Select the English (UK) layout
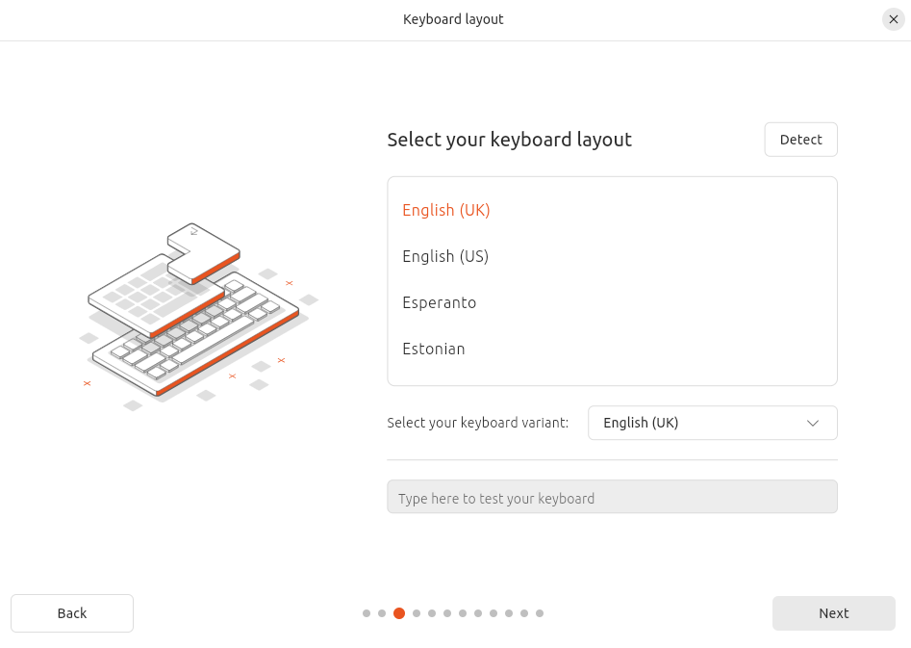 pyautogui.click(x=445, y=210)
